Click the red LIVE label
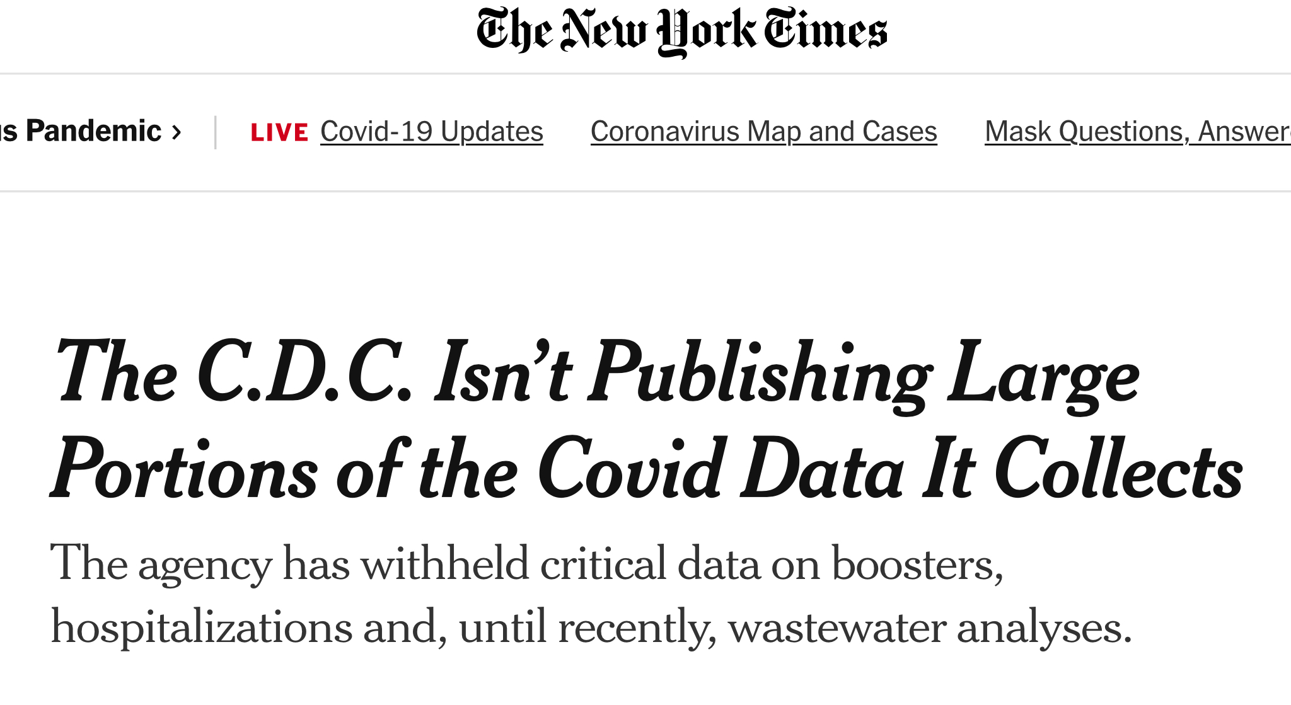 coord(279,132)
